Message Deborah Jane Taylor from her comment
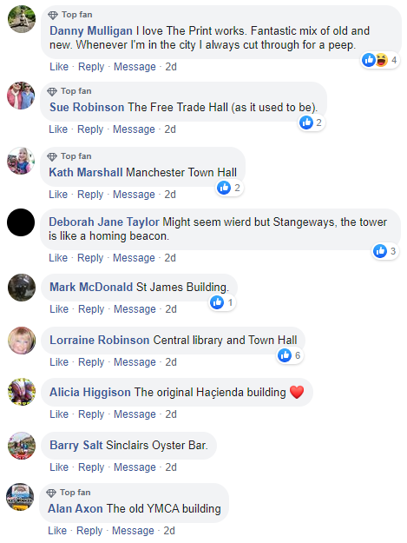The height and width of the screenshot is (543, 407). [134, 258]
